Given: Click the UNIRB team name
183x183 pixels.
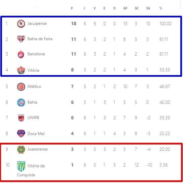Looking at the screenshot, I should coord(33,118).
